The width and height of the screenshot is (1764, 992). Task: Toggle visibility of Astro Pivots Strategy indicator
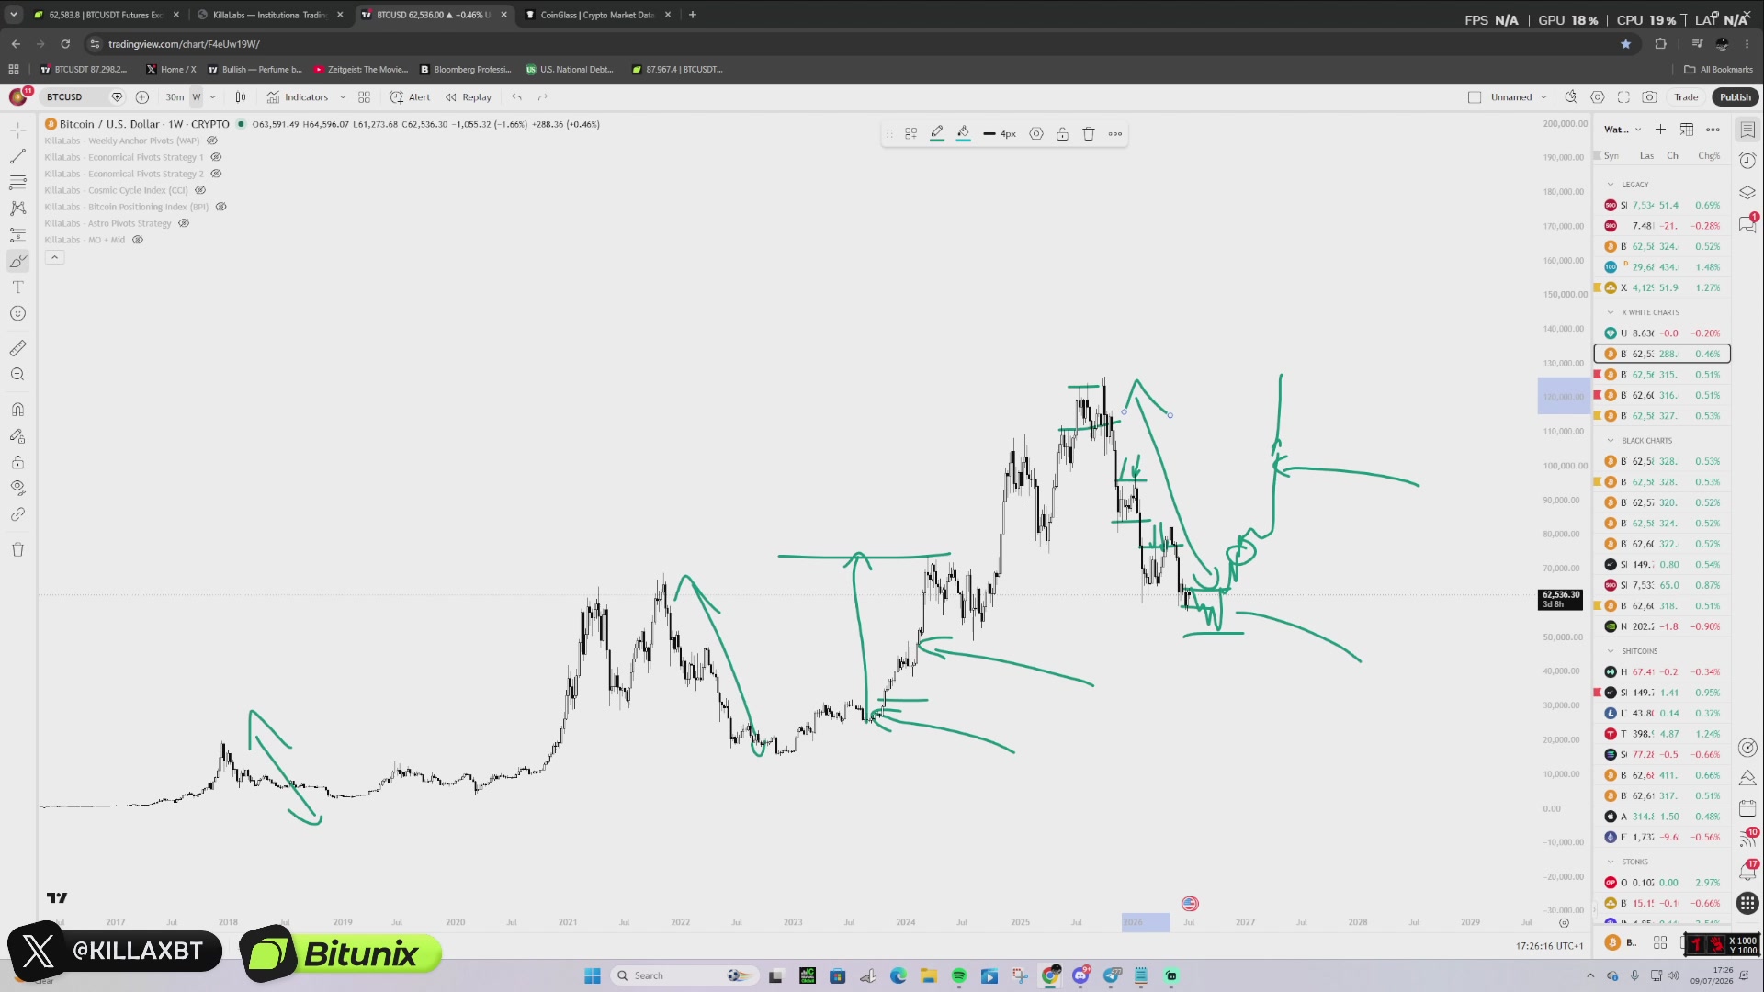tap(184, 223)
